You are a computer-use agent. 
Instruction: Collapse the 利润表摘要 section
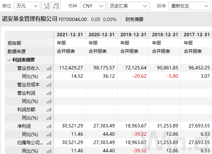tap(9, 60)
